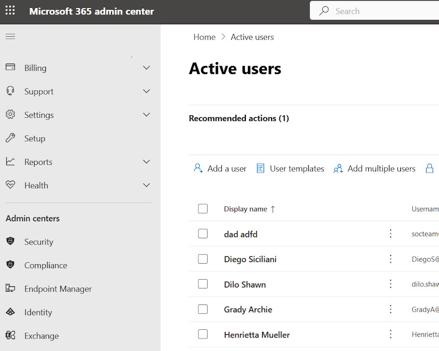Open the actions menu for Dilo Shawn

[x=390, y=284]
